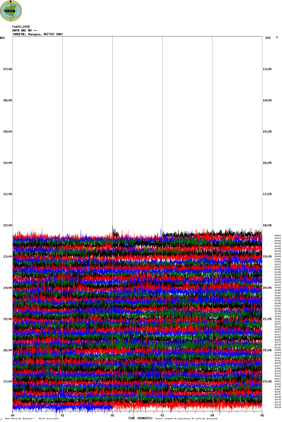Click the 05 minute axis tick label
282x422 pixels.
262,416
